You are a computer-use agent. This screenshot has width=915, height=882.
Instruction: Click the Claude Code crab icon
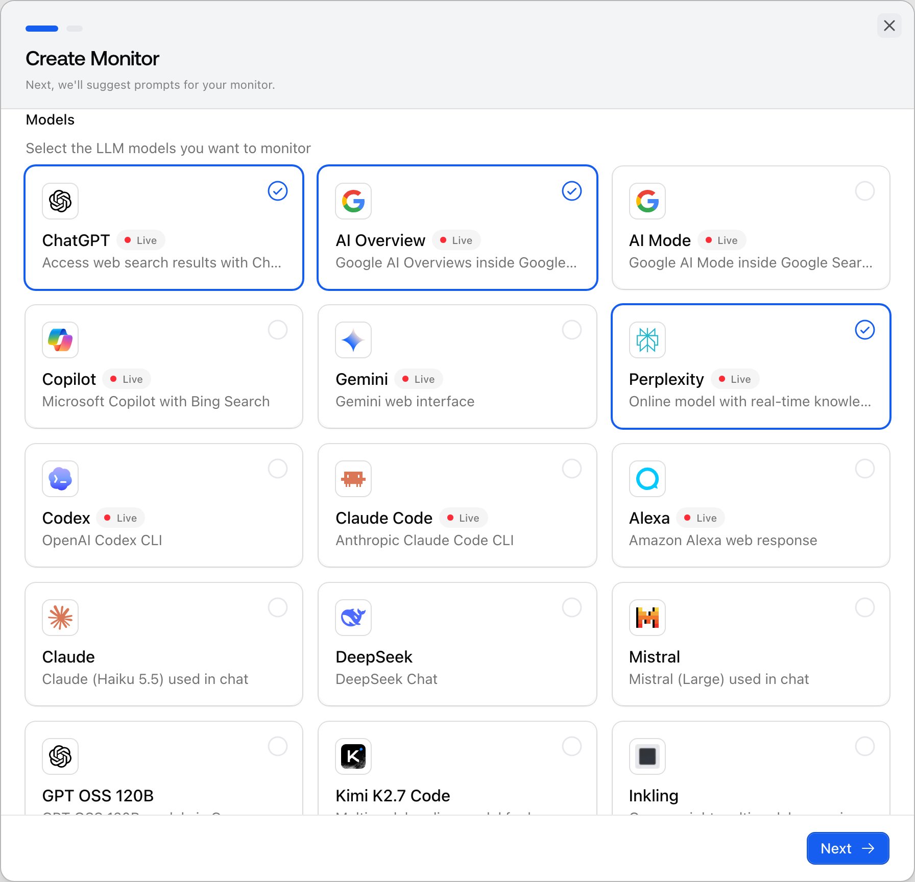click(x=353, y=479)
